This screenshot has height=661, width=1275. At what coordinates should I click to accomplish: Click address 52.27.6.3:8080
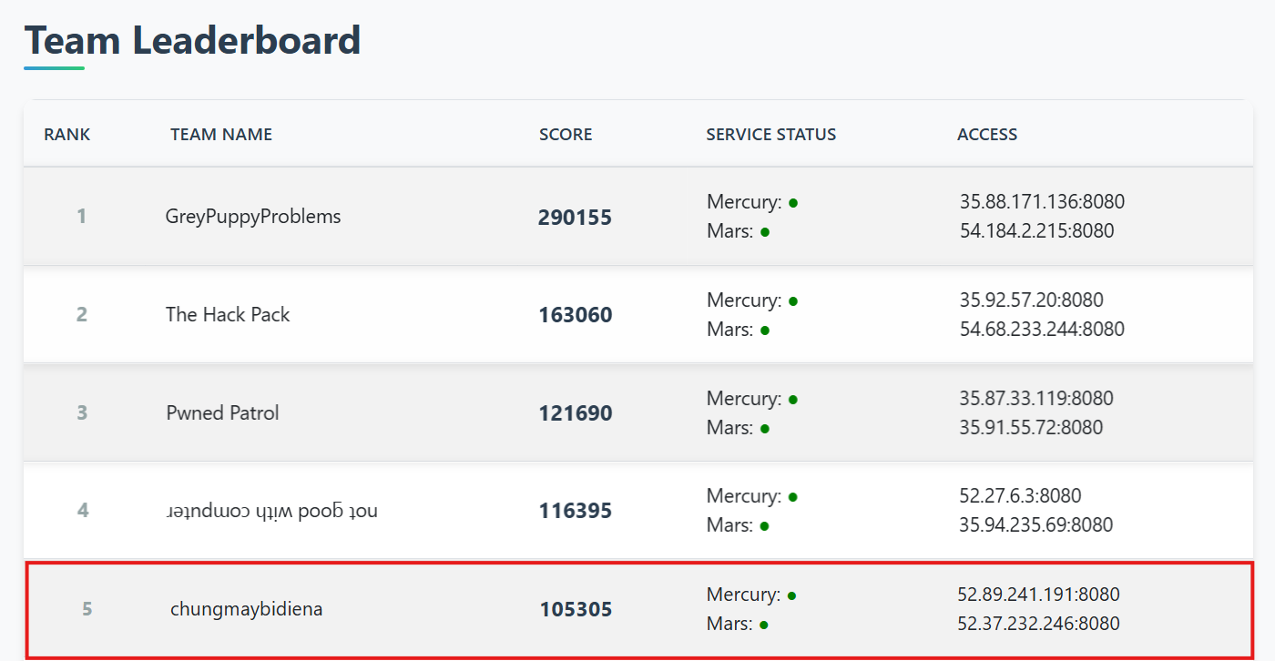pos(1020,496)
